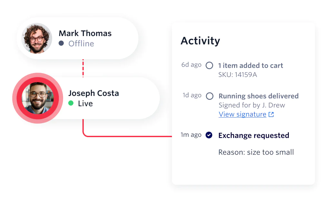Click the '1m ago' timestamp
The image size is (332, 206).
pyautogui.click(x=191, y=135)
